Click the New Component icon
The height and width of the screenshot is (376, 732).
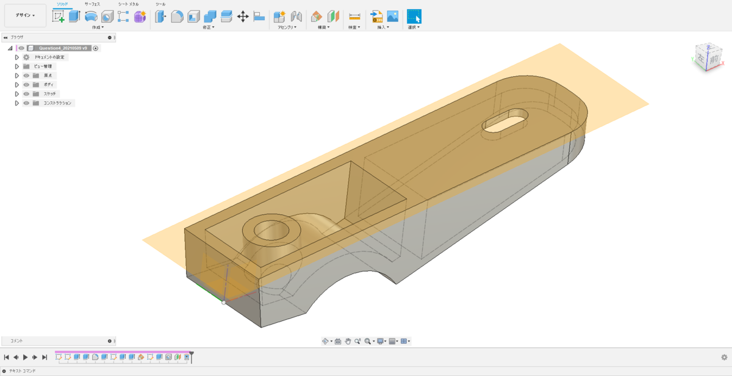pyautogui.click(x=279, y=16)
